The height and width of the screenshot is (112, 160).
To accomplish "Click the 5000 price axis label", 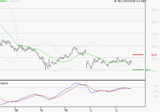I will (155, 59).
